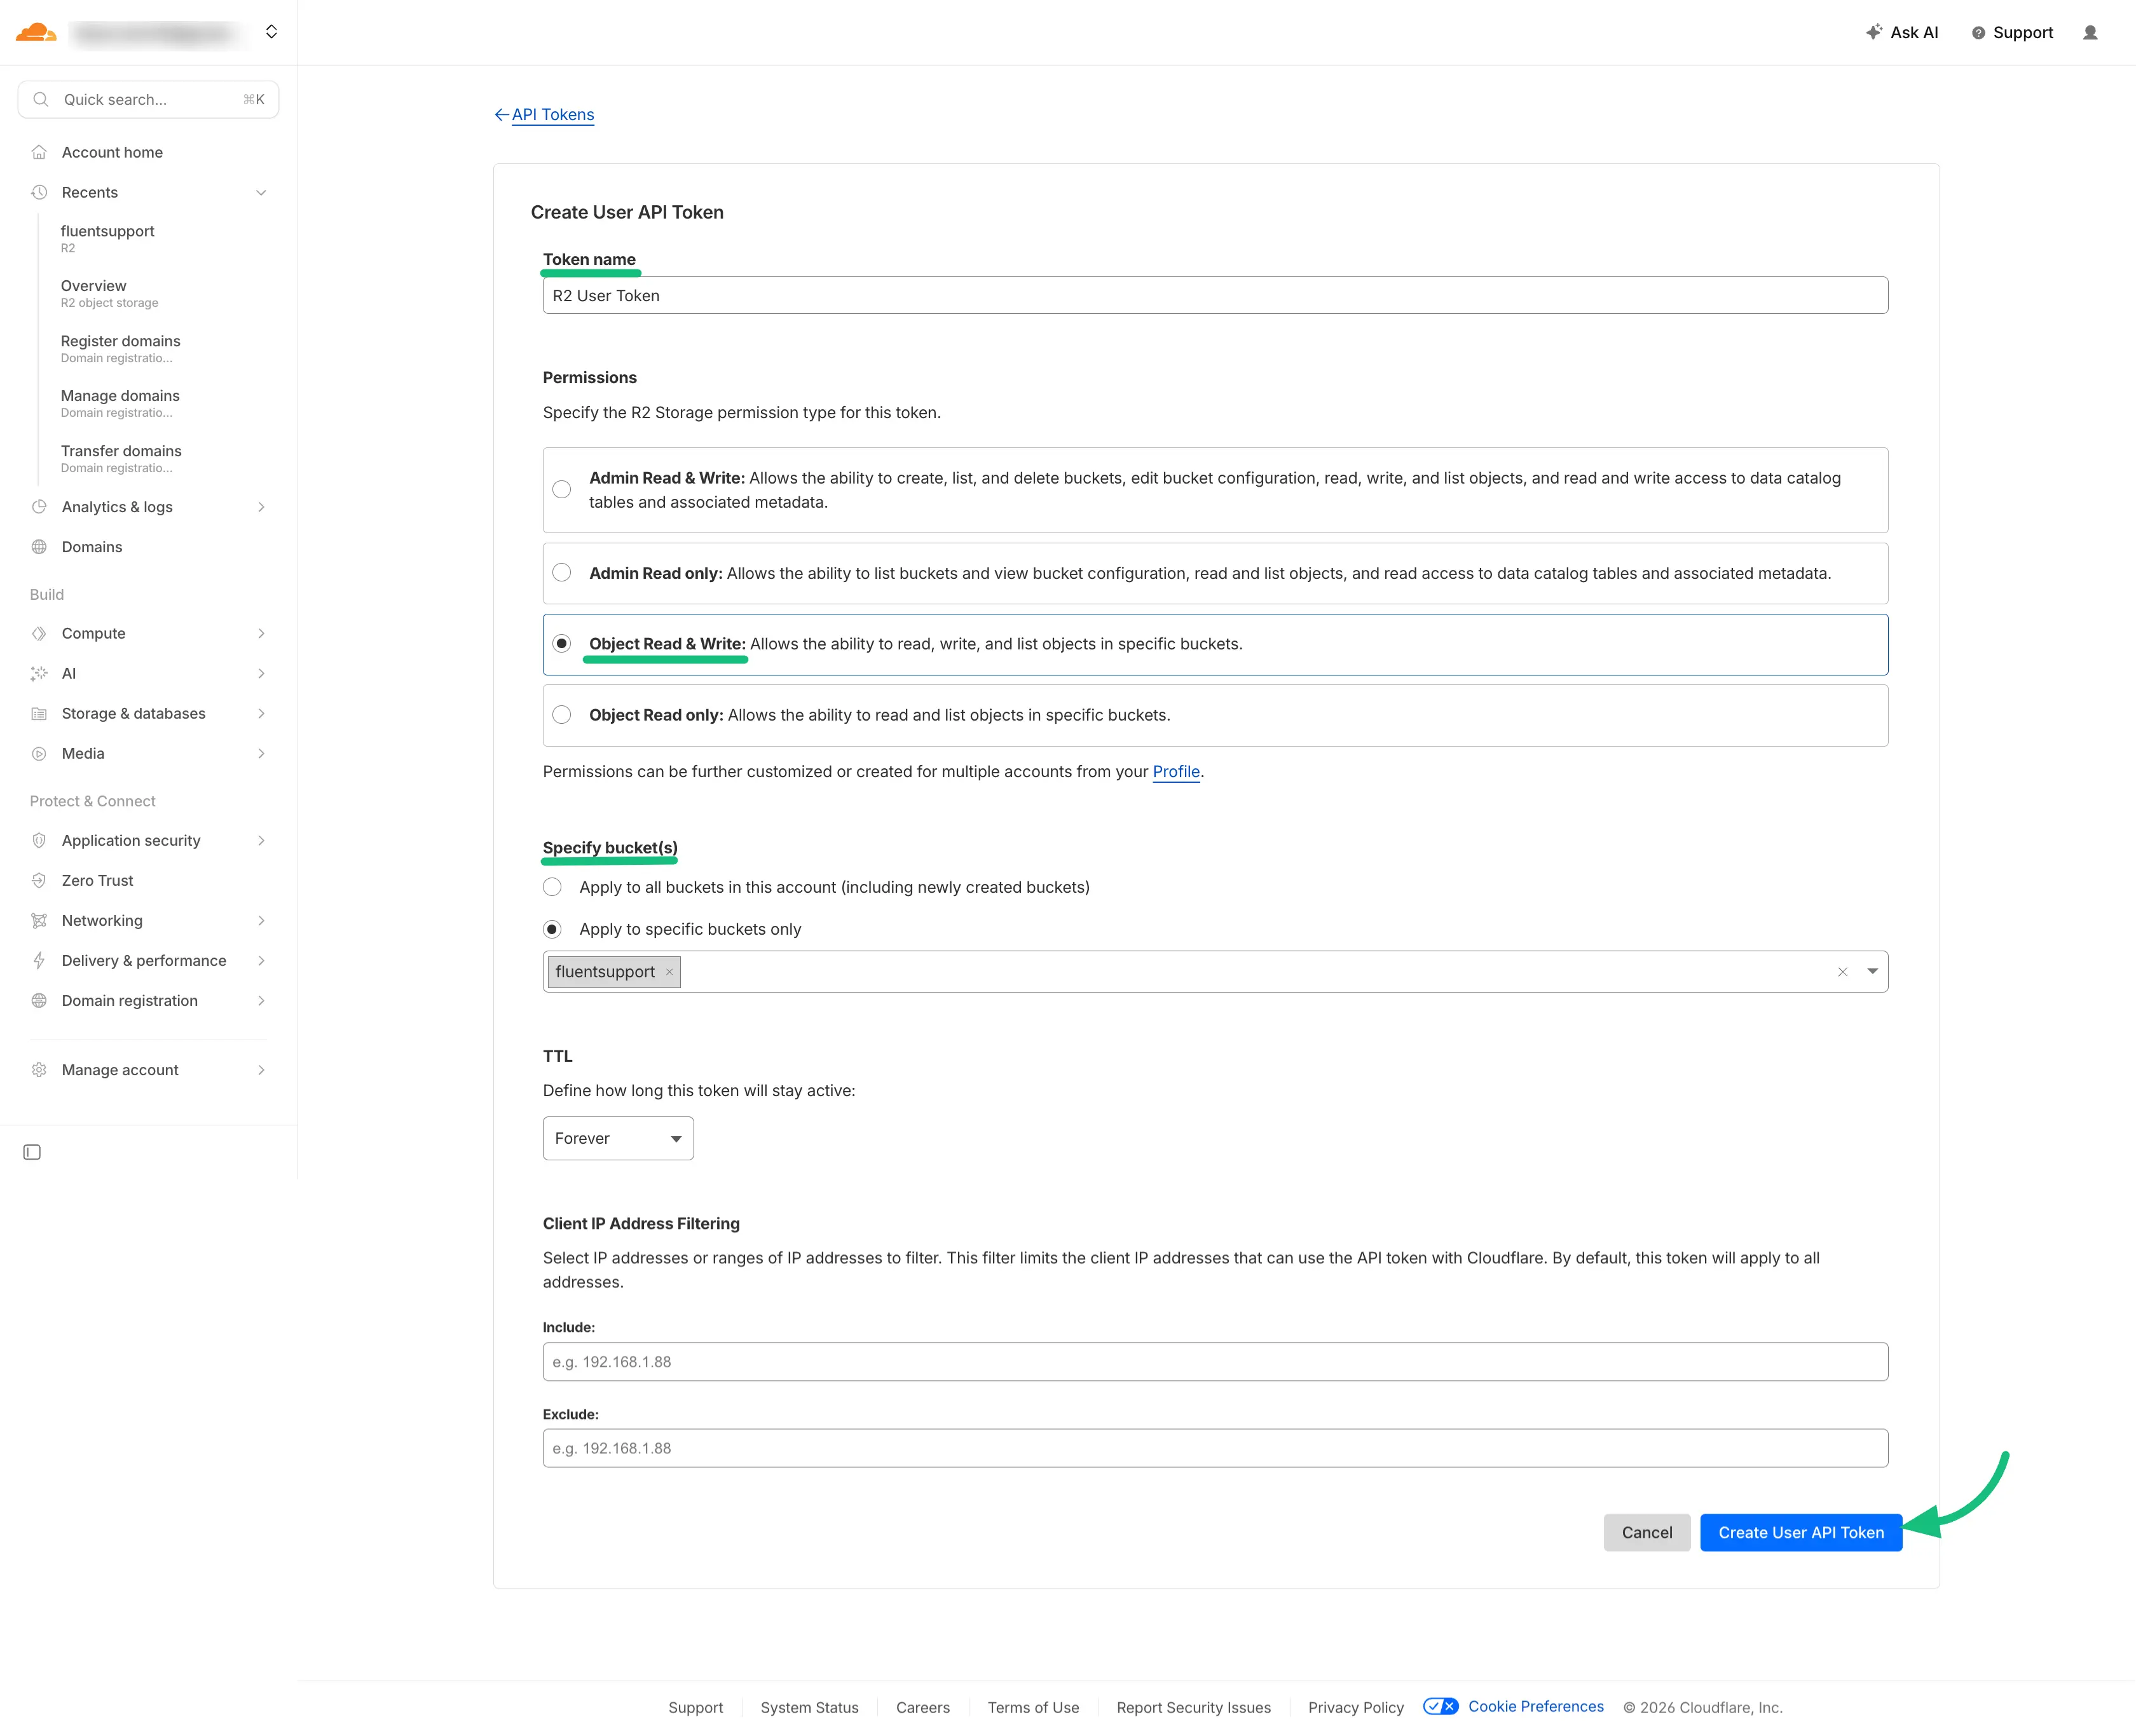Click the Account home house icon
This screenshot has width=2136, height=1736.
[x=39, y=152]
